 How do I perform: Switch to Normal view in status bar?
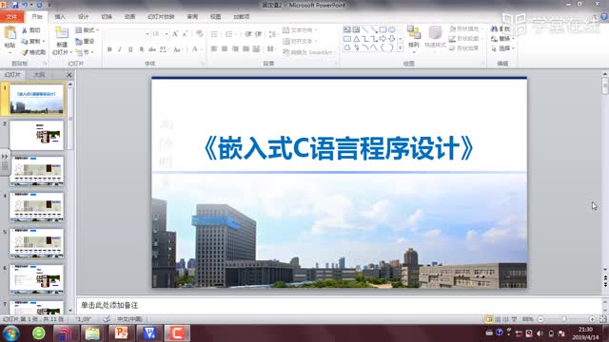(489, 319)
